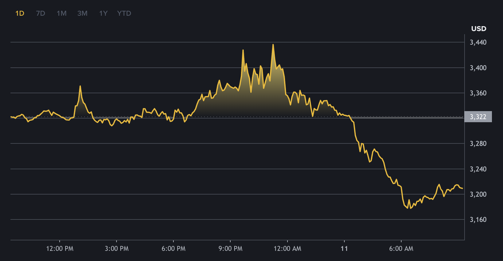Switch to the YTD range
Image resolution: width=503 pixels, height=261 pixels.
click(124, 13)
